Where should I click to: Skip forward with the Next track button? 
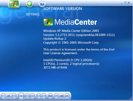44,96
